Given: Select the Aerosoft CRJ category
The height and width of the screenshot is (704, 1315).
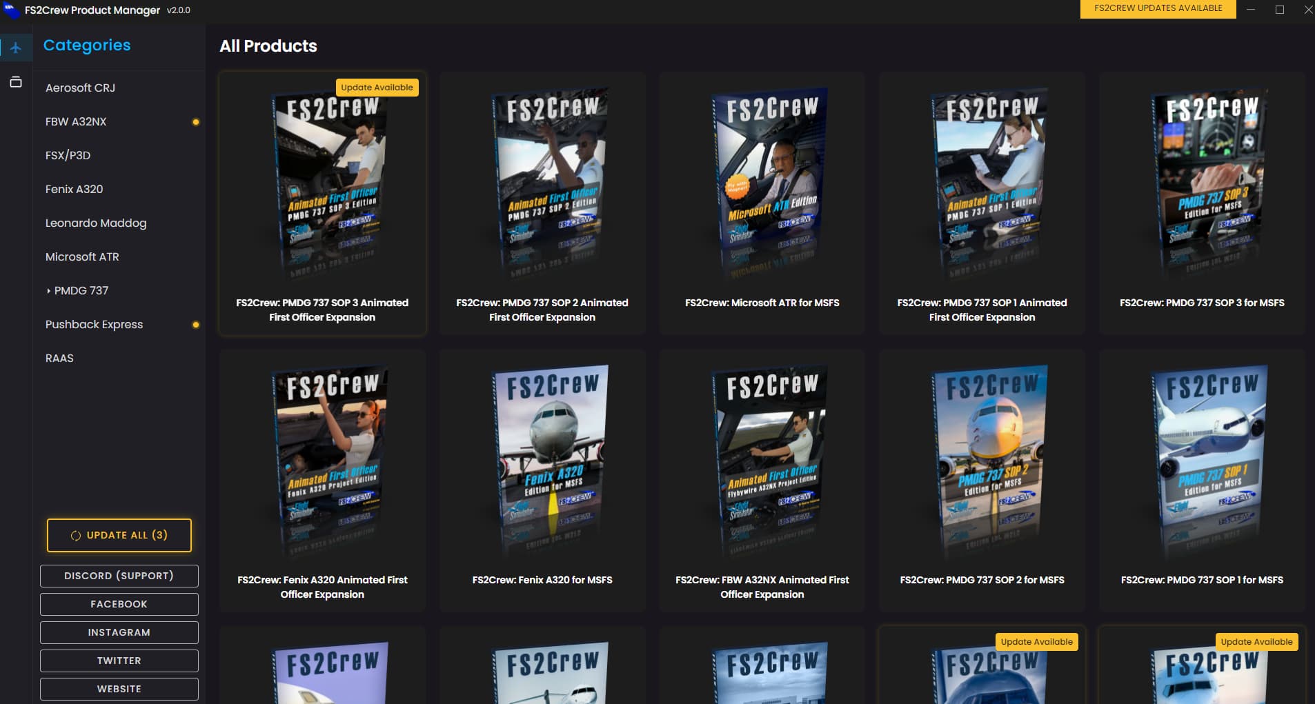Looking at the screenshot, I should 80,88.
